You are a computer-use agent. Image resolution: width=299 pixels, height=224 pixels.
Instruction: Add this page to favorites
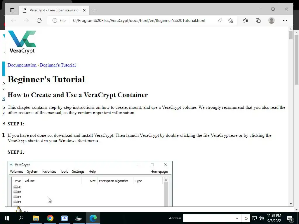[231, 20]
